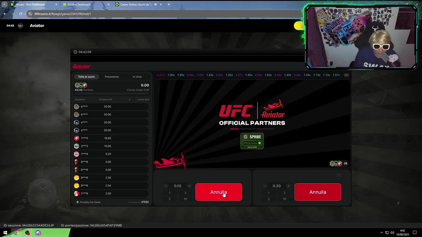Go back with the browser back arrow
Screen dimensions: 422x237
coord(5,14)
